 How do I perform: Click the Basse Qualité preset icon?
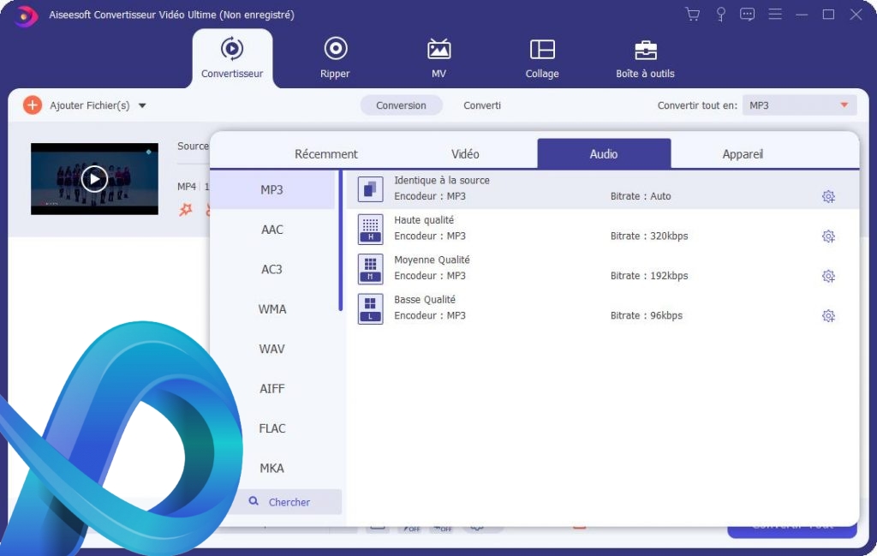tap(370, 308)
